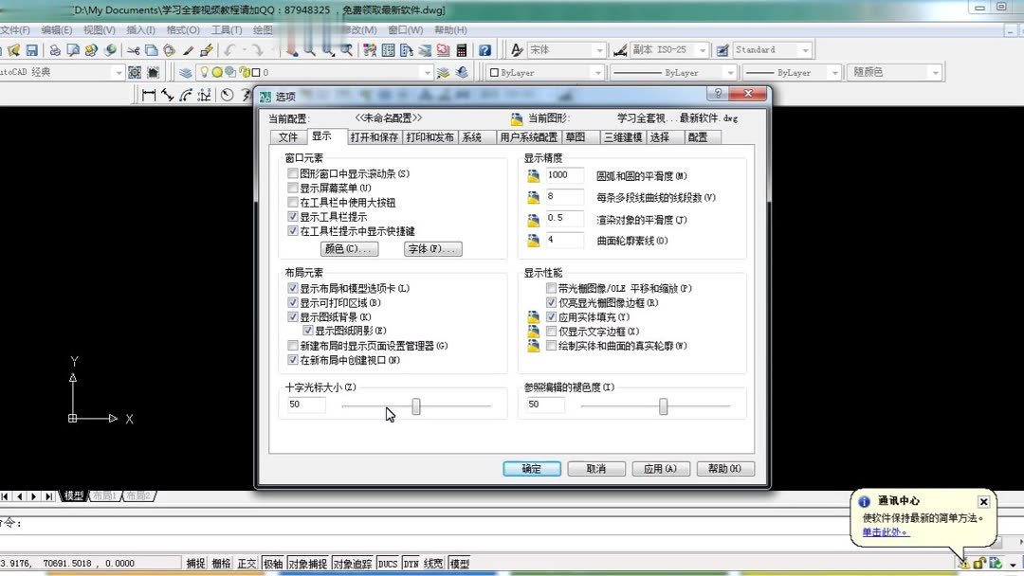Click the 确定 button to confirm options
This screenshot has height=576, width=1024.
(531, 468)
